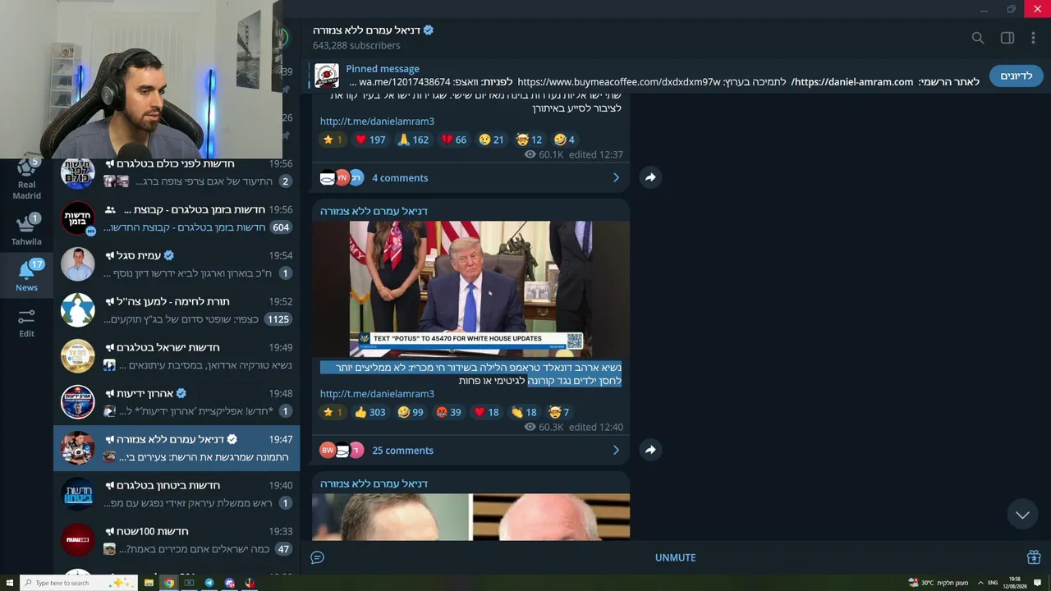
Task: Add the clapping 18 reaction
Action: point(523,412)
